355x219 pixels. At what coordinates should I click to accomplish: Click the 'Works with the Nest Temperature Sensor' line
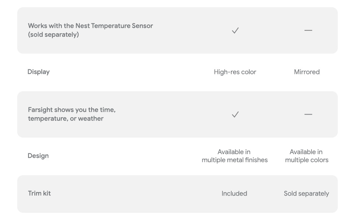click(x=90, y=26)
